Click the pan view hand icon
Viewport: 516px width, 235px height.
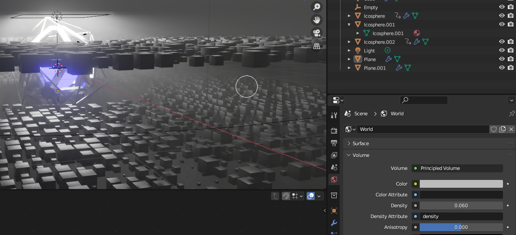pyautogui.click(x=317, y=20)
